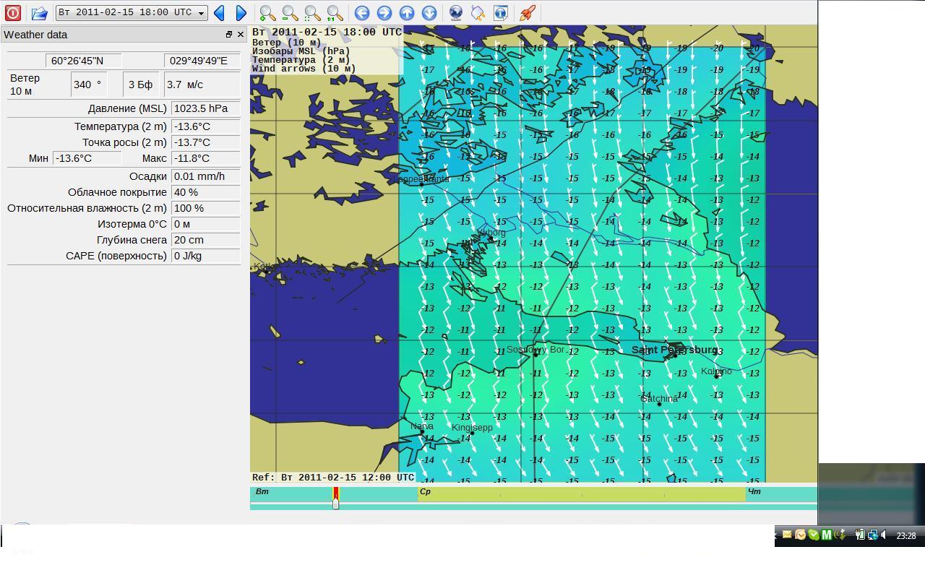Click the green M tray icon
This screenshot has width=925, height=578.
[x=827, y=535]
